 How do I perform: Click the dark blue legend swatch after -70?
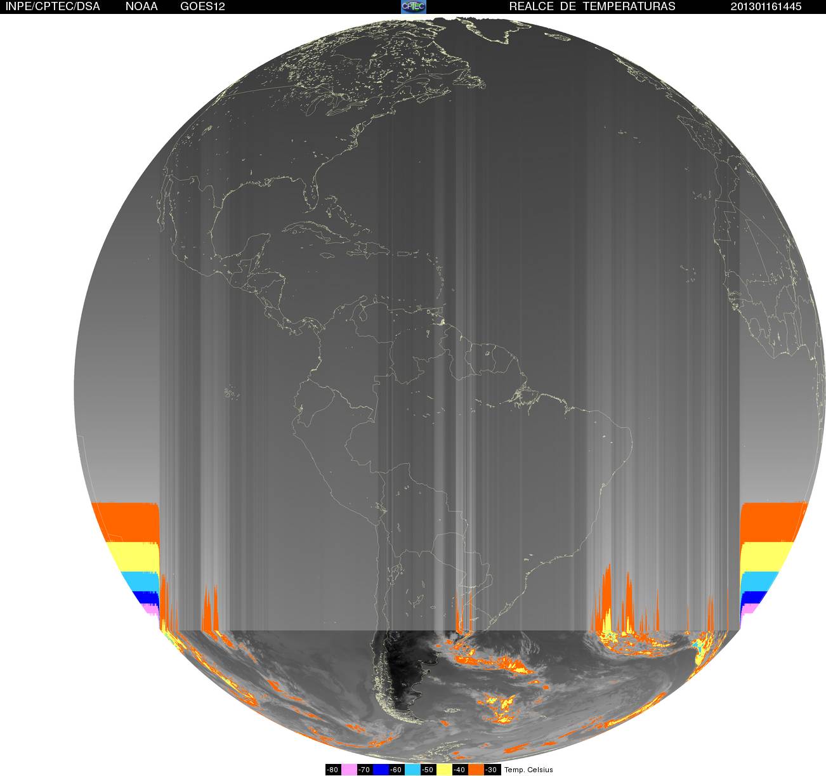[381, 770]
